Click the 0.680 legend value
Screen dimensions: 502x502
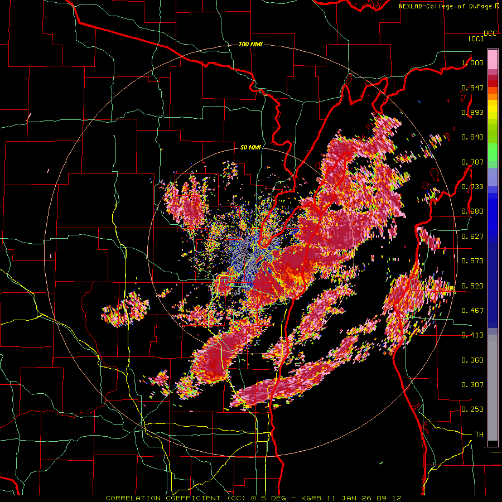[x=472, y=211]
